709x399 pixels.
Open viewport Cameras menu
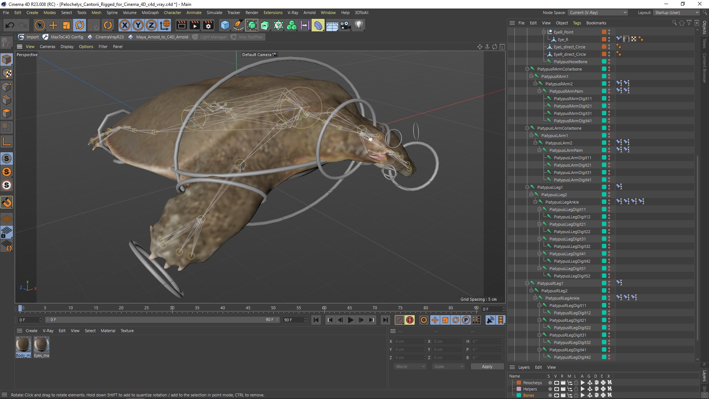47,47
